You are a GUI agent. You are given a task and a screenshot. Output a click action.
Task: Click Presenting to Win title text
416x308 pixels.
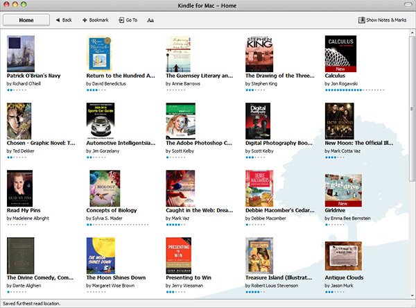pyautogui.click(x=193, y=277)
